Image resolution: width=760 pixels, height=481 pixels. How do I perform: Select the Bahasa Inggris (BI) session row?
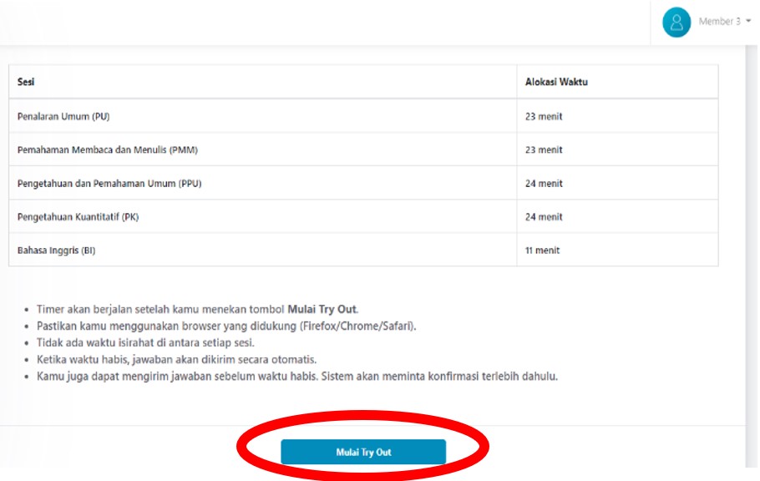pyautogui.click(x=56, y=250)
